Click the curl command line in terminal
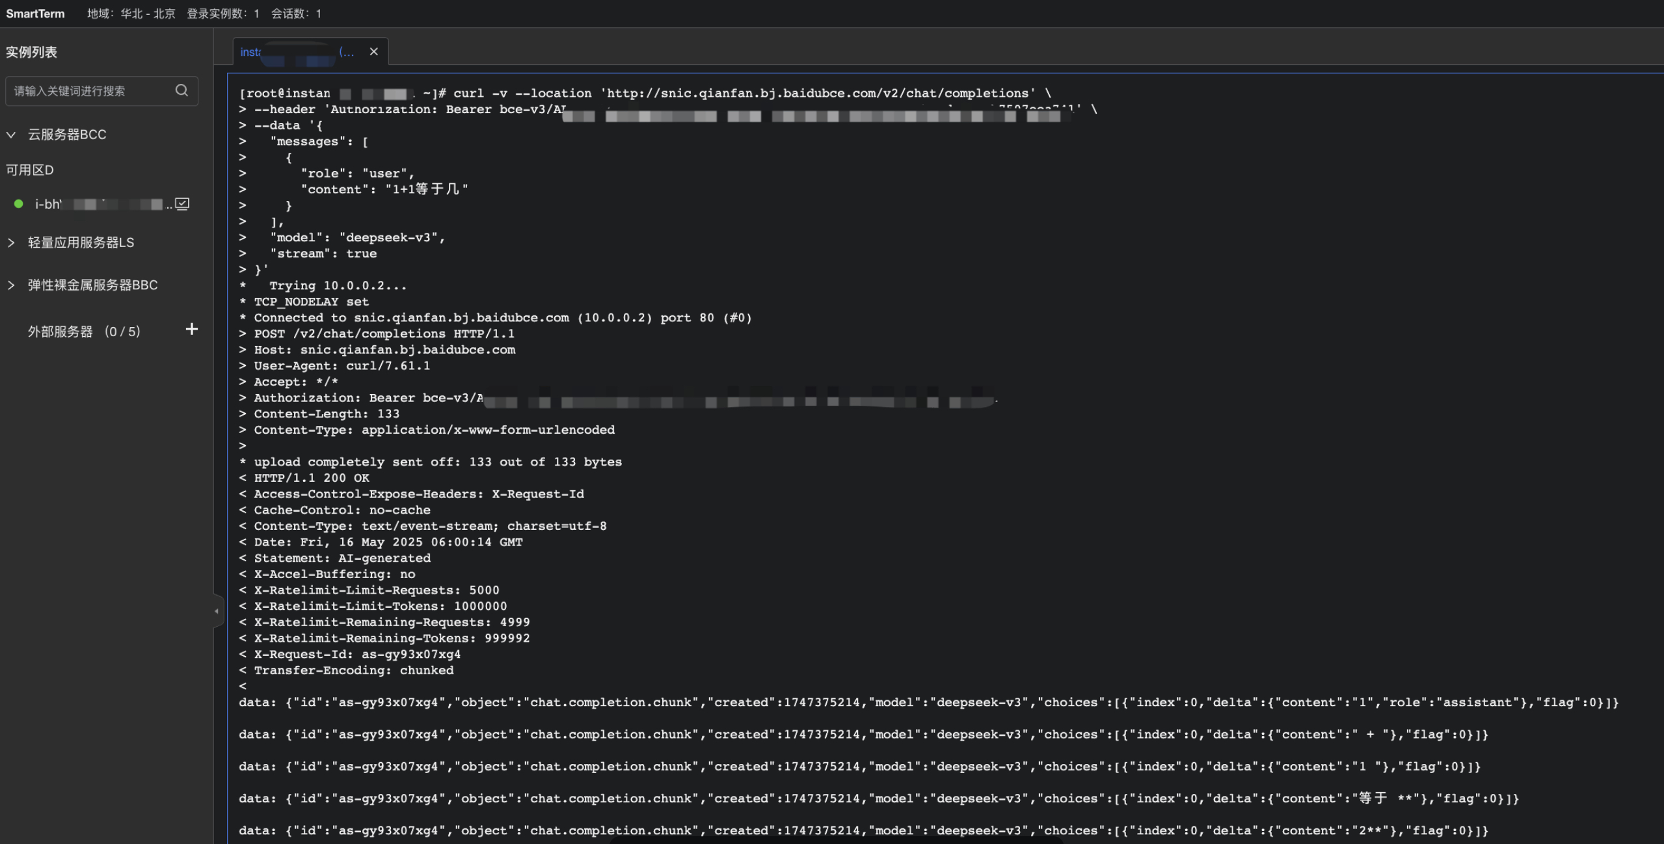This screenshot has height=844, width=1664. click(645, 94)
